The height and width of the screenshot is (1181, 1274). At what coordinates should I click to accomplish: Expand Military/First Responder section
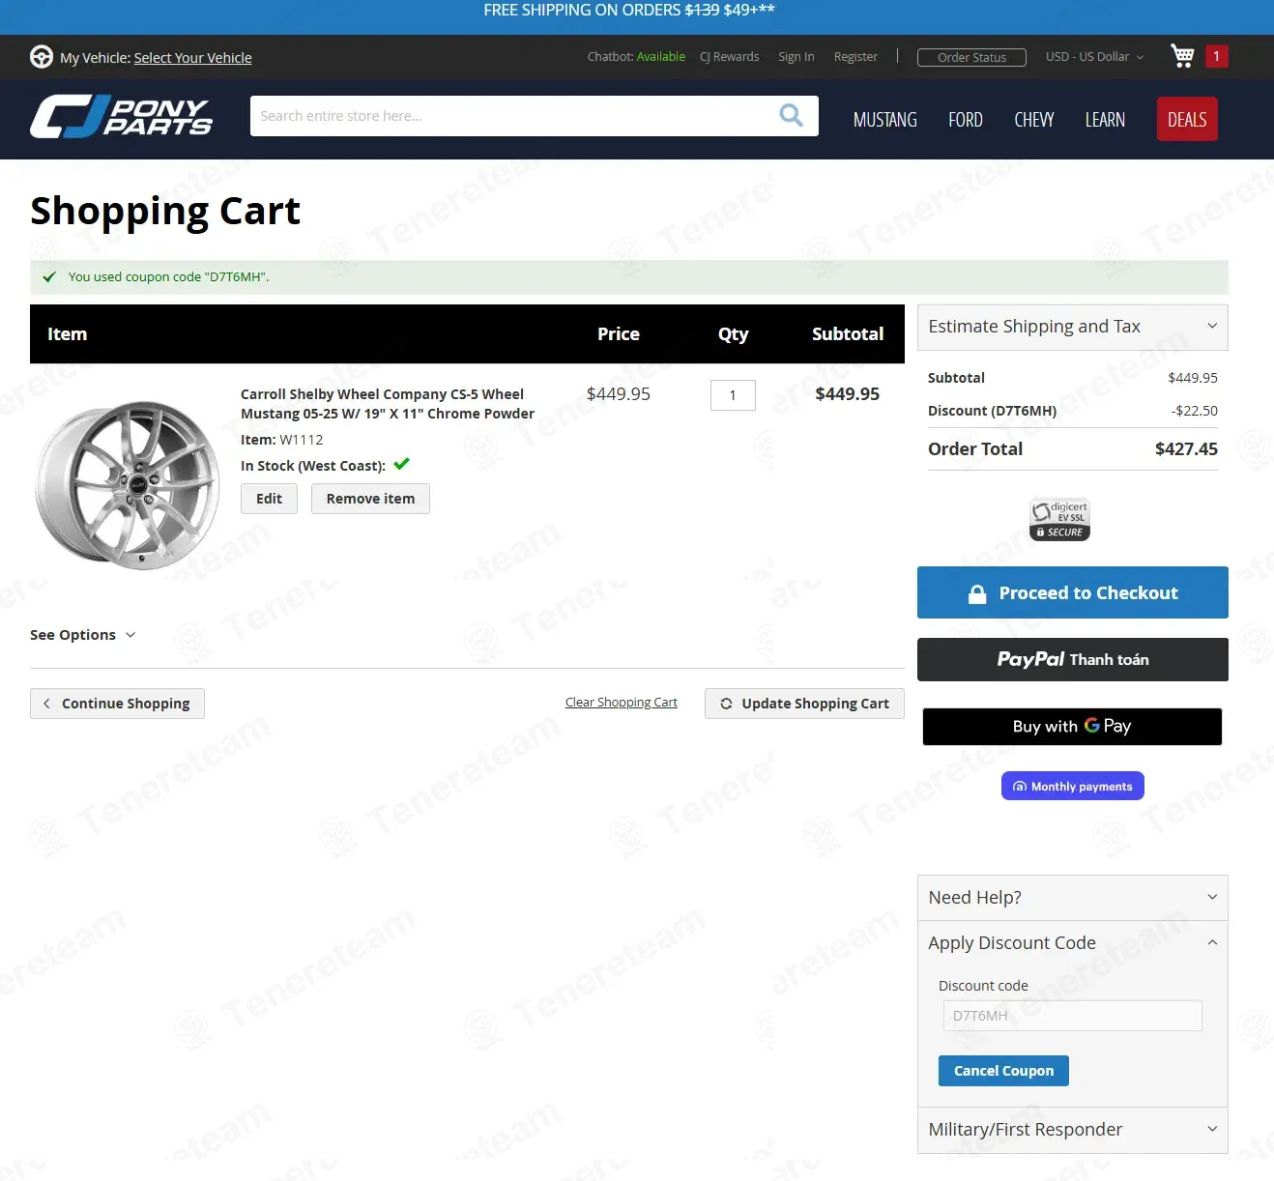pos(1073,1130)
